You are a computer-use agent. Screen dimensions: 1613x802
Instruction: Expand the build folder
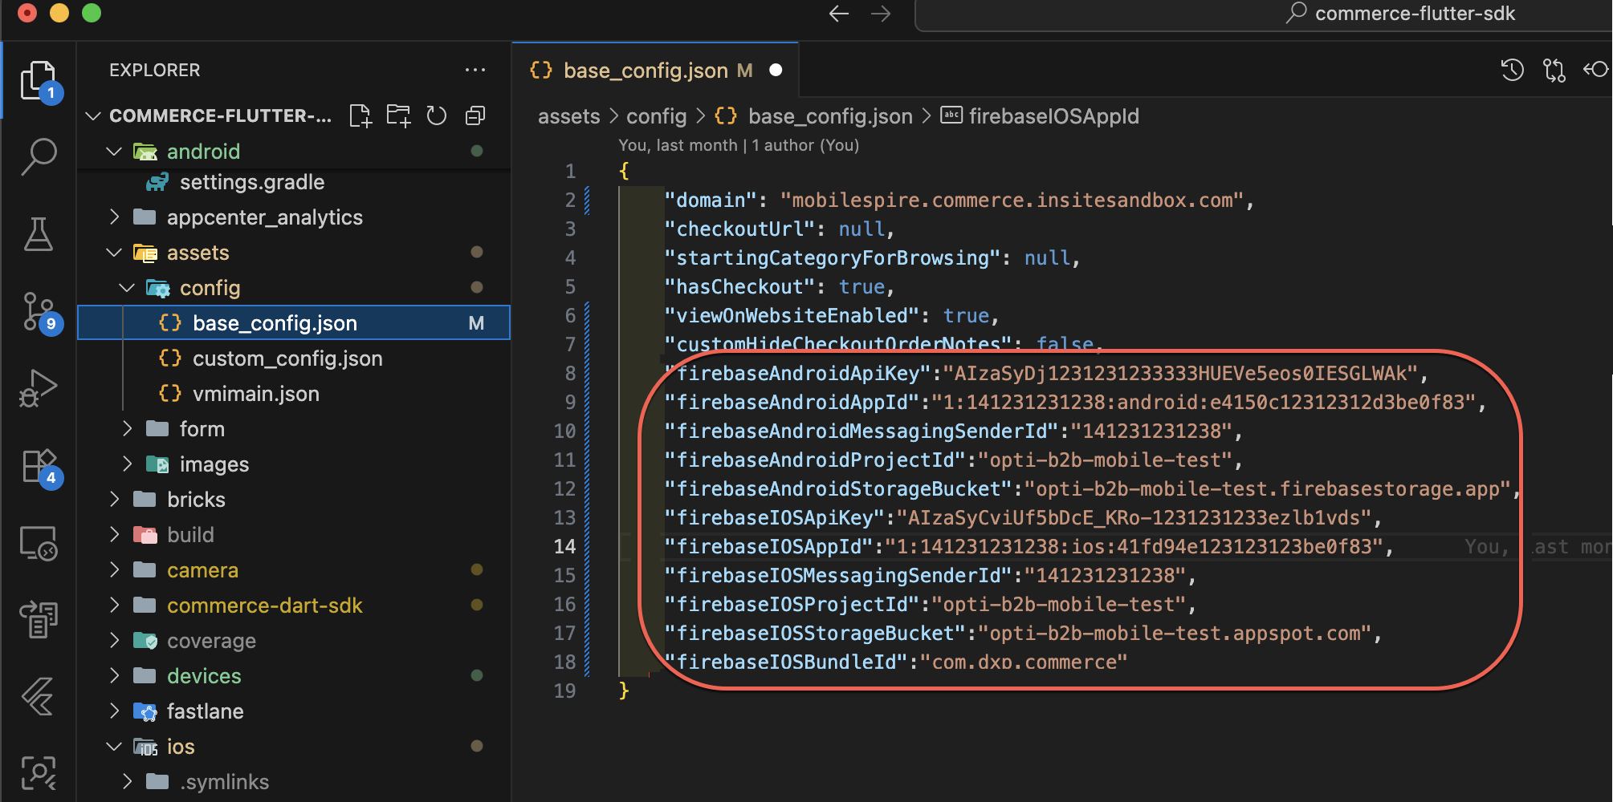[114, 535]
